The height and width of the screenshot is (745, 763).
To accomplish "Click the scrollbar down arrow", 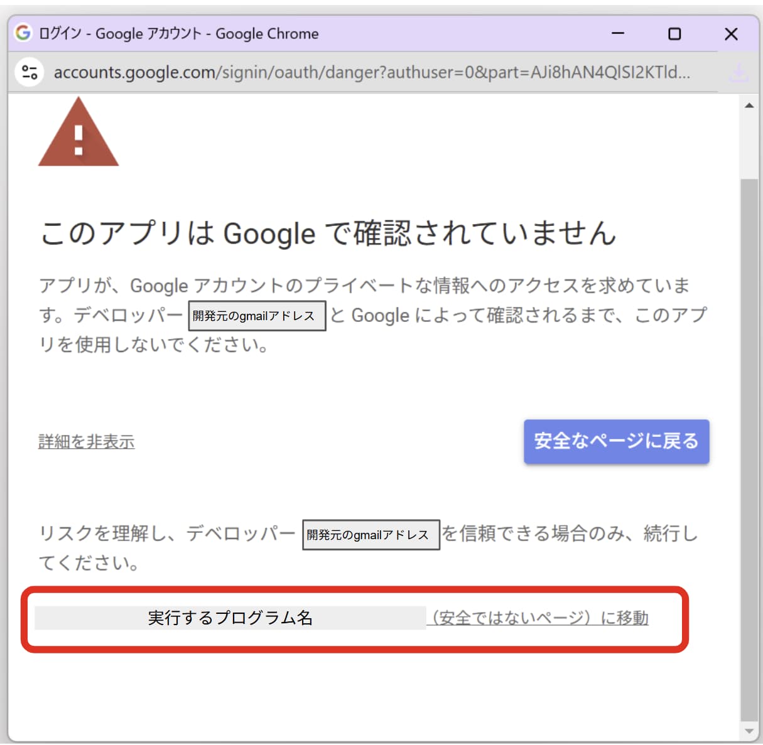I will click(749, 731).
